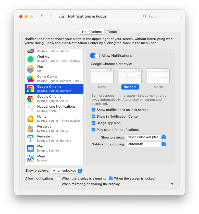Open help with the question mark button
The image size is (199, 214).
tap(172, 185)
